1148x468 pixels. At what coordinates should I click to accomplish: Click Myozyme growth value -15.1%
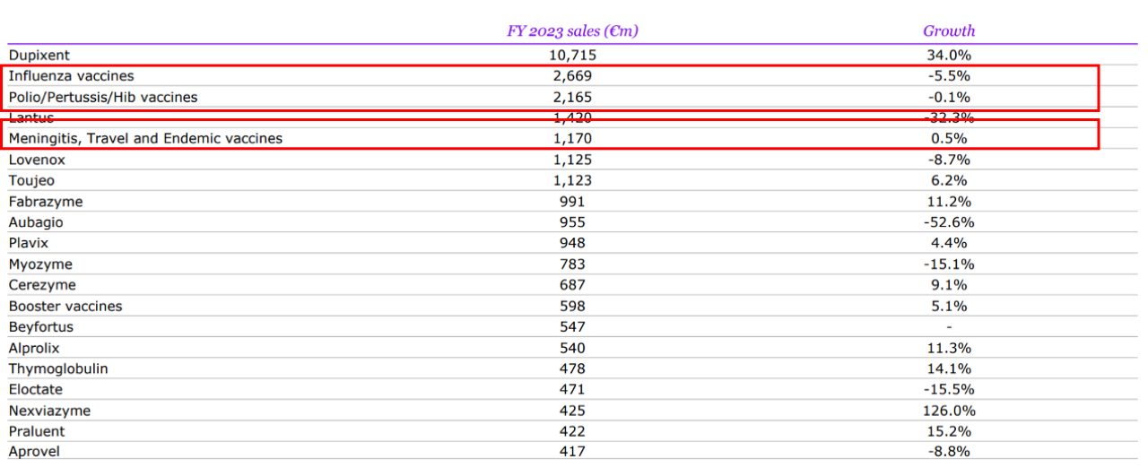point(949,264)
